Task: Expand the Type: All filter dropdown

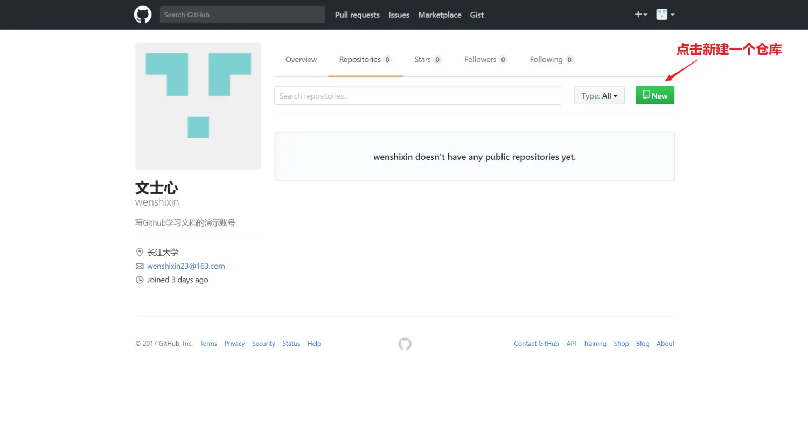Action: (x=600, y=96)
